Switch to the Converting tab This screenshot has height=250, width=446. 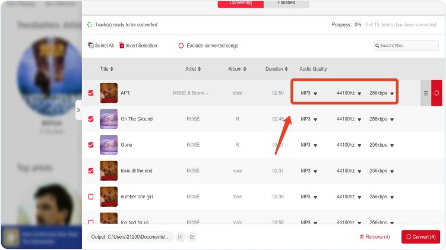pyautogui.click(x=241, y=3)
